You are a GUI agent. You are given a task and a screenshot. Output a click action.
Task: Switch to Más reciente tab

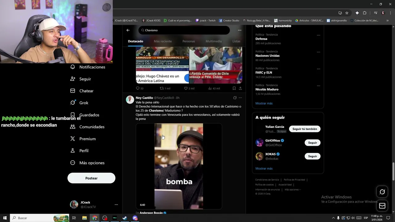coord(163,41)
